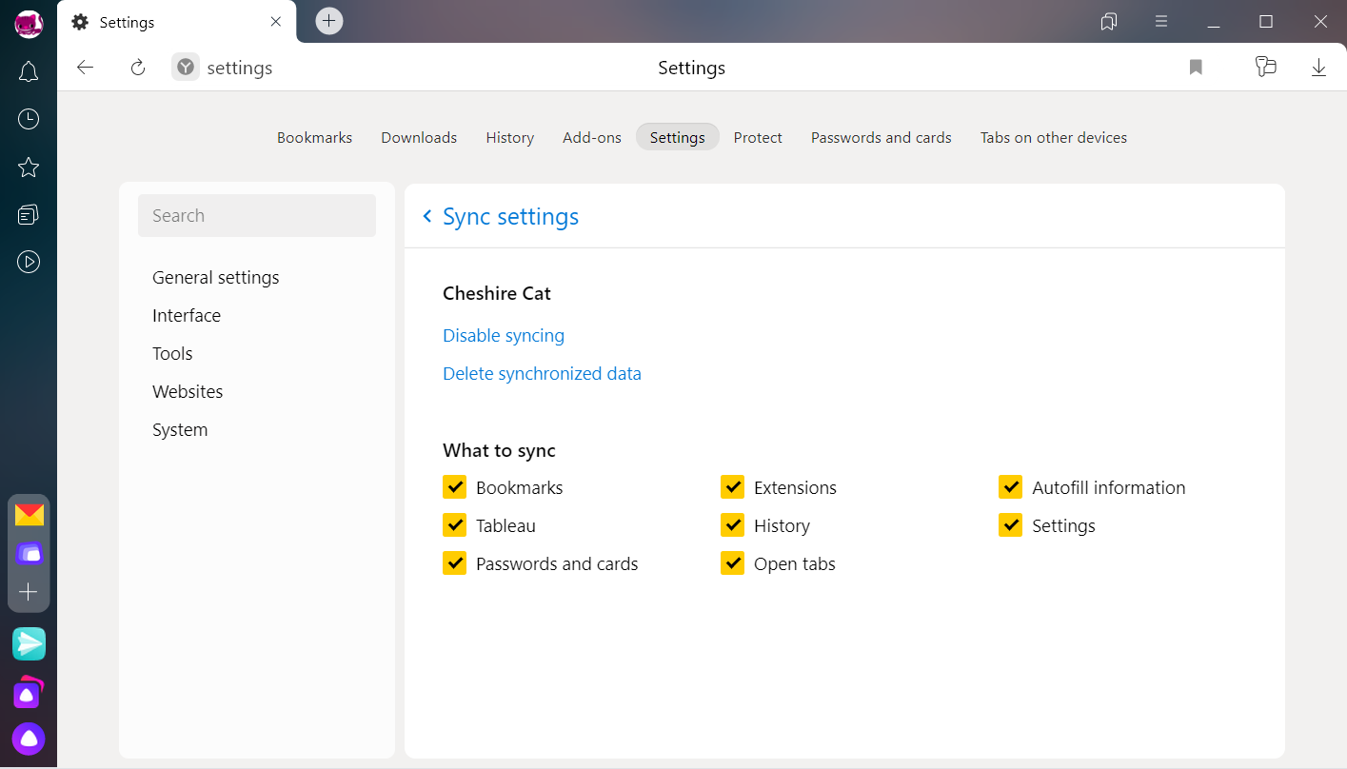Image resolution: width=1347 pixels, height=769 pixels.
Task: Open System settings section
Action: (x=180, y=430)
